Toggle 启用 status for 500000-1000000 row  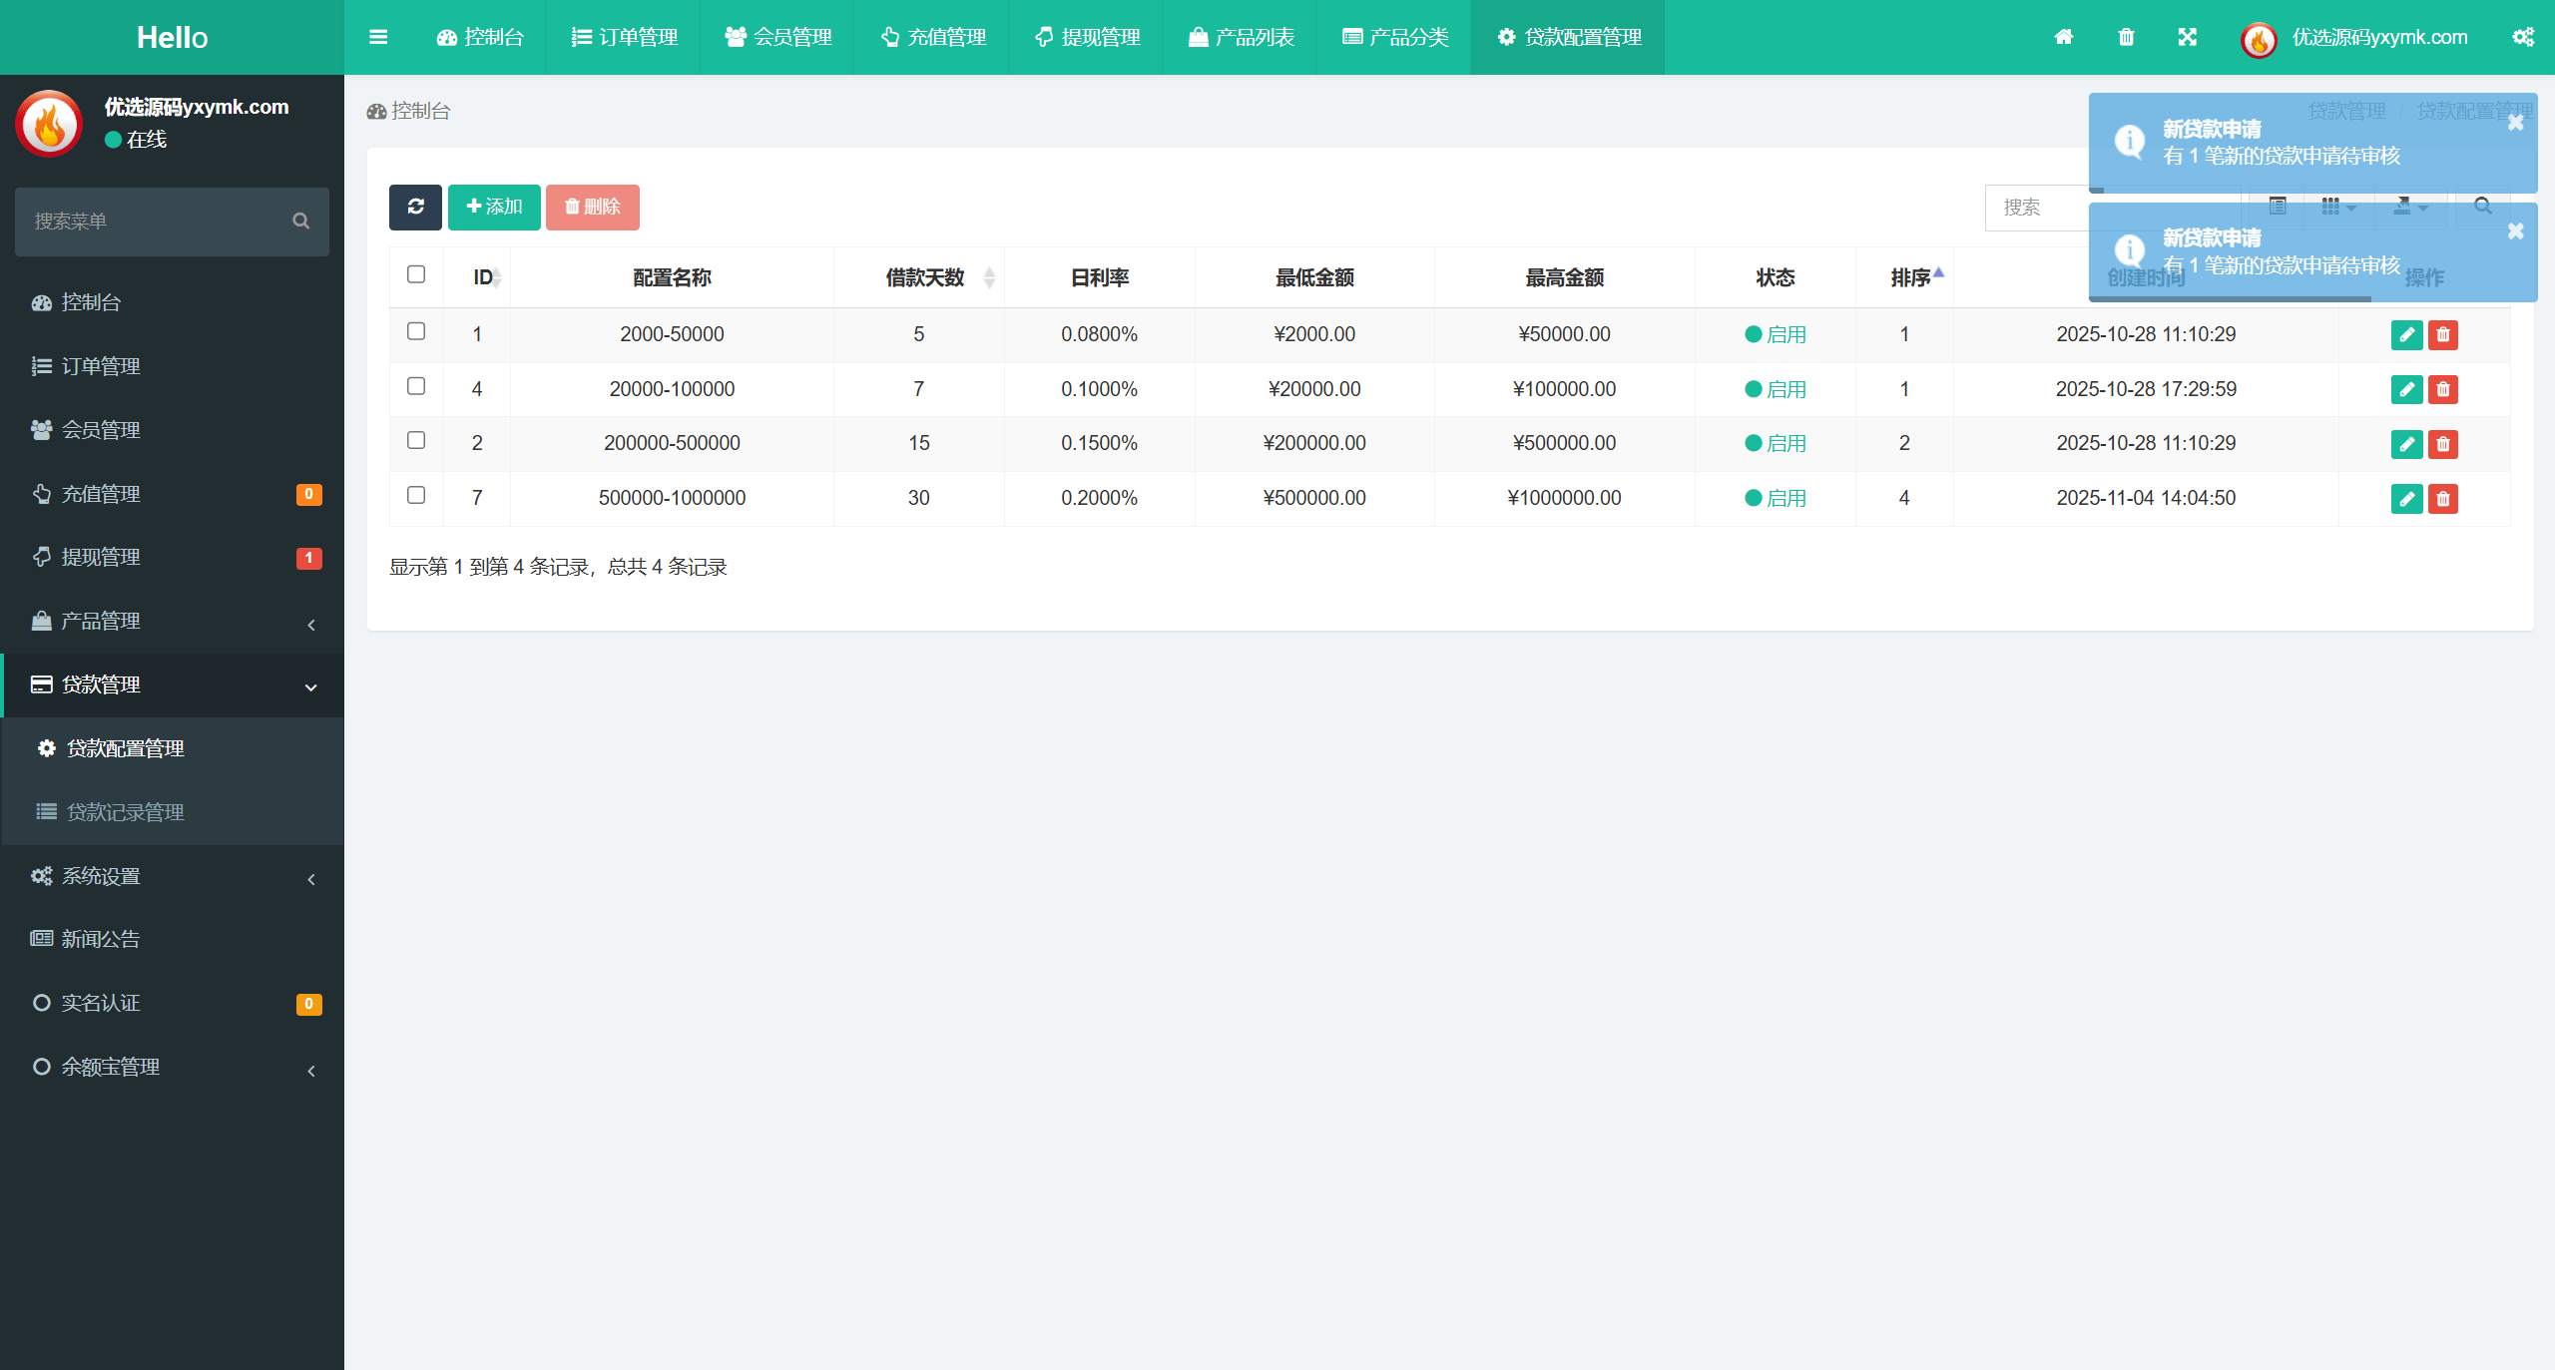point(1775,498)
